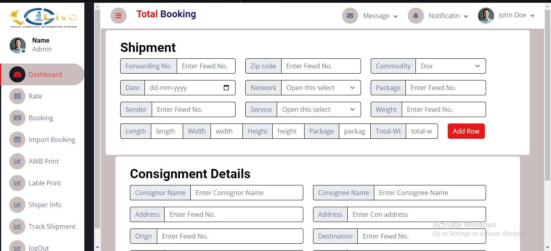Click the sidebar scrollbar down arrow
This screenshot has height=251, width=551.
coord(97,247)
